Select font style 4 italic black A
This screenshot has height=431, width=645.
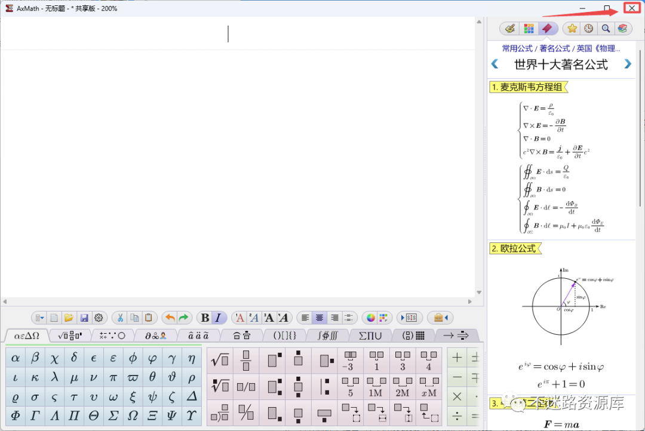point(283,318)
